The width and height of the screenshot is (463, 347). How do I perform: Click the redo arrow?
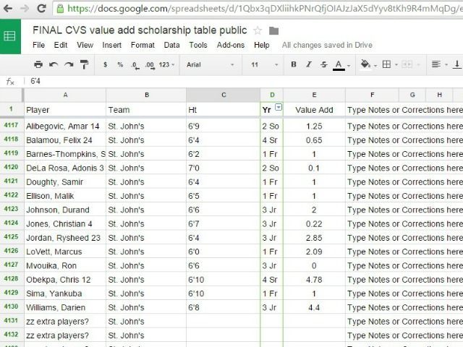[x=69, y=64]
